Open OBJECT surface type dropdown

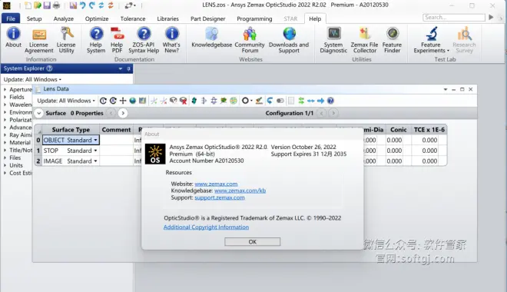(95, 140)
